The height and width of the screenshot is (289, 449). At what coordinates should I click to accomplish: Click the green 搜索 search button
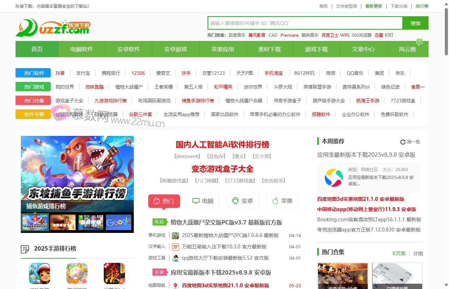point(415,23)
